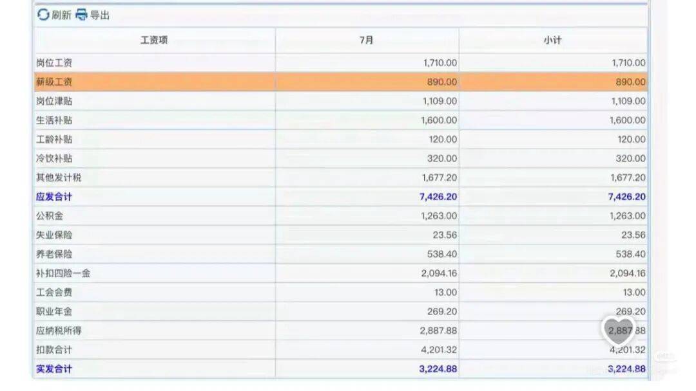Select the 冷饮补贴 row label
Screen dimensions: 696x391
pyautogui.click(x=54, y=158)
